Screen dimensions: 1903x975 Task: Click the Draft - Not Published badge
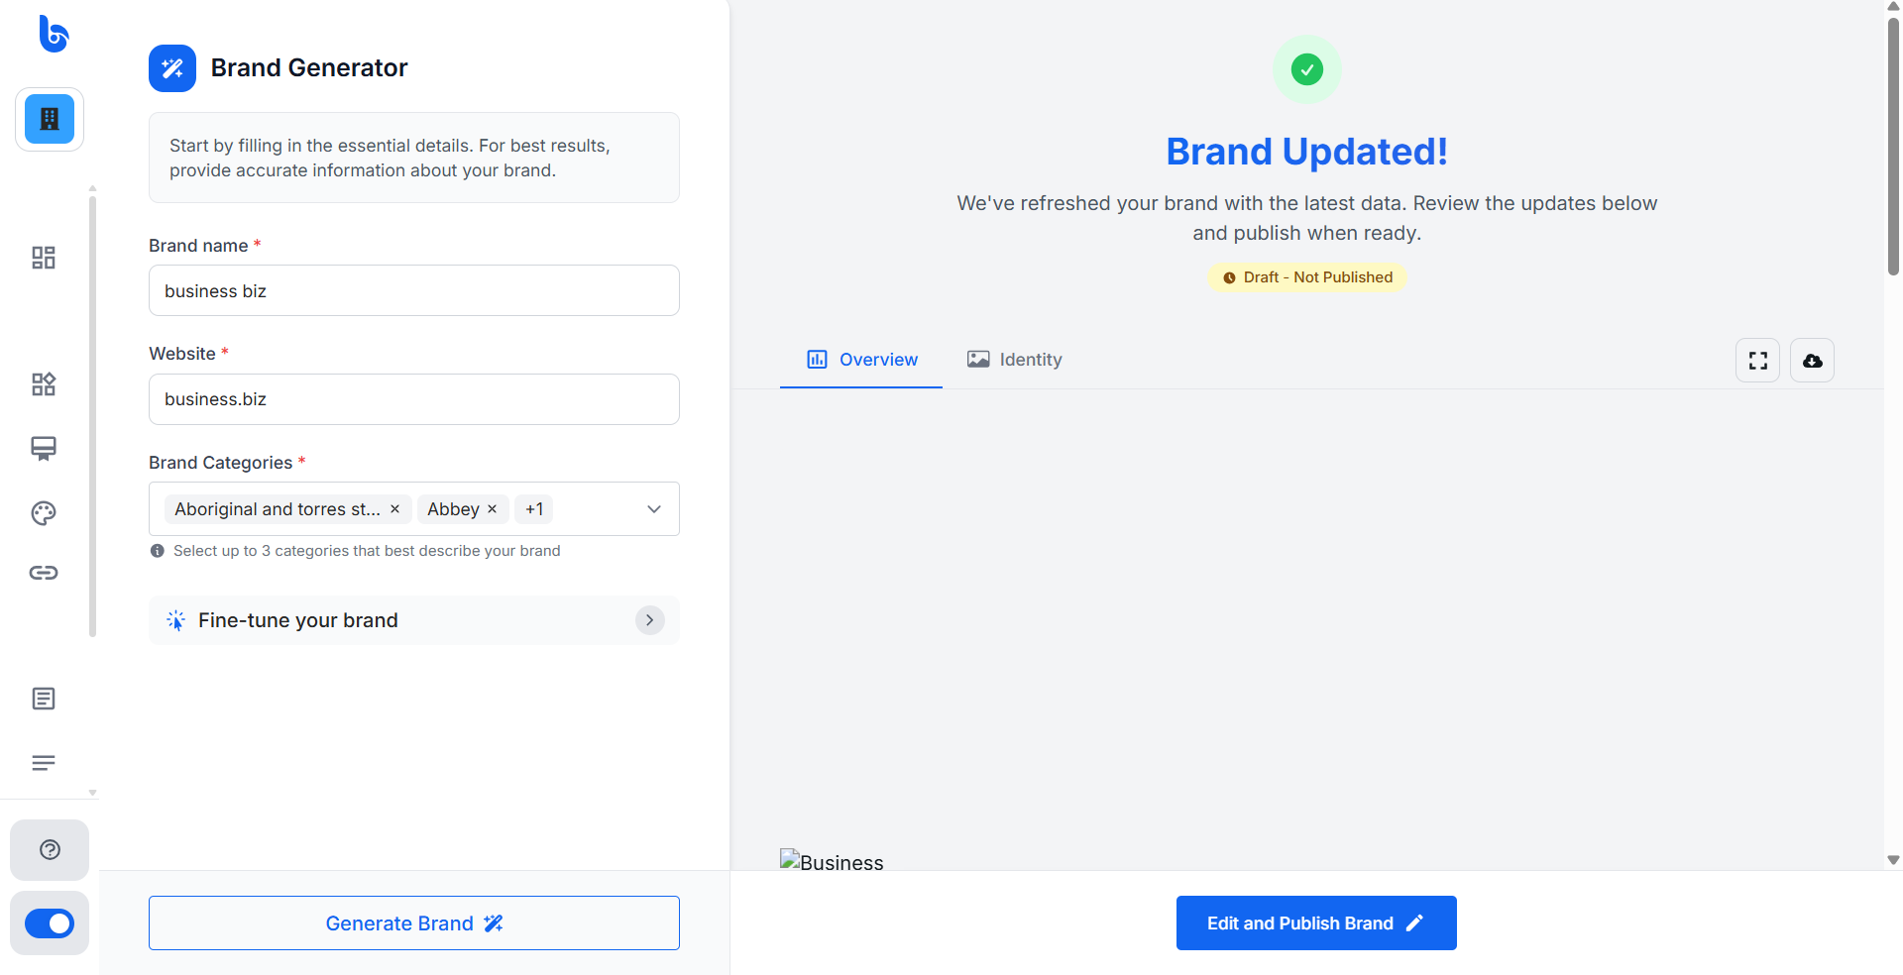[x=1307, y=277]
